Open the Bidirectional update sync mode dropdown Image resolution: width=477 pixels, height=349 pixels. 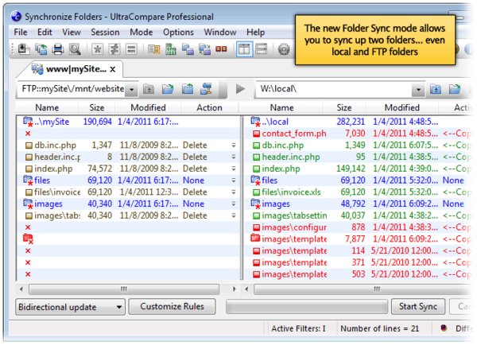[119, 306]
